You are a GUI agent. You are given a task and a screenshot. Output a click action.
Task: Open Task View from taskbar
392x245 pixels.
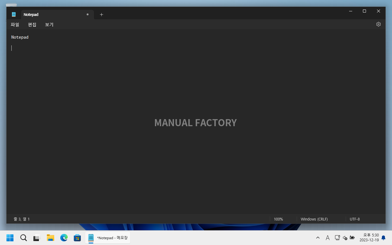[37, 238]
